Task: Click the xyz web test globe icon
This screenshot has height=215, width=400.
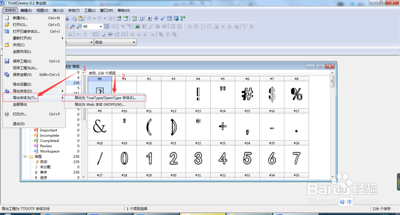Action: (176, 18)
